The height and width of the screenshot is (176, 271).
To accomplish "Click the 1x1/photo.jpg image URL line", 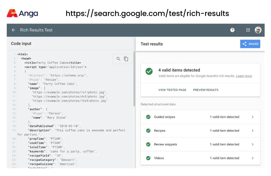I will 69,92.
